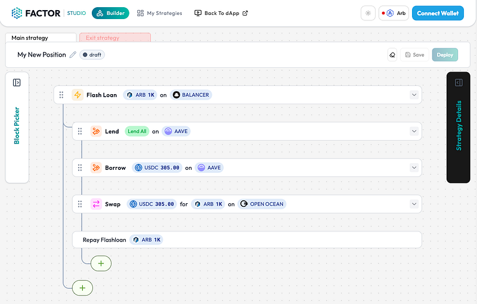Add a block inside the flash loan

(101, 263)
